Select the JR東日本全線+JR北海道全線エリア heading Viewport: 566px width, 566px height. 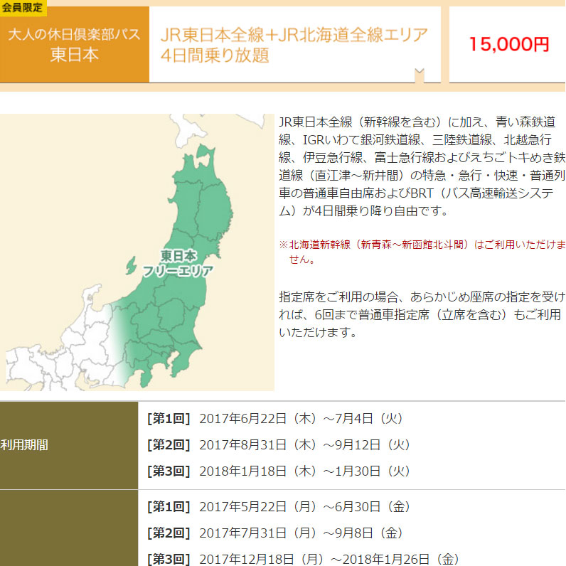tap(294, 35)
